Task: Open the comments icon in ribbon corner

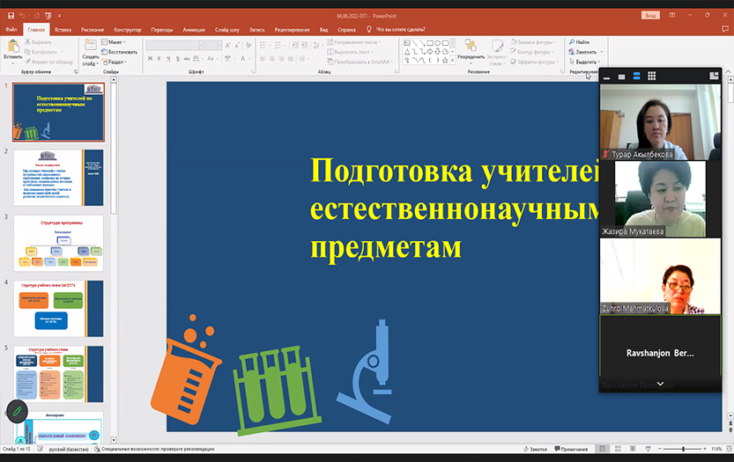Action: [723, 29]
